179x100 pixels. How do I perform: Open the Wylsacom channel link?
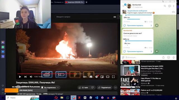(144, 83)
